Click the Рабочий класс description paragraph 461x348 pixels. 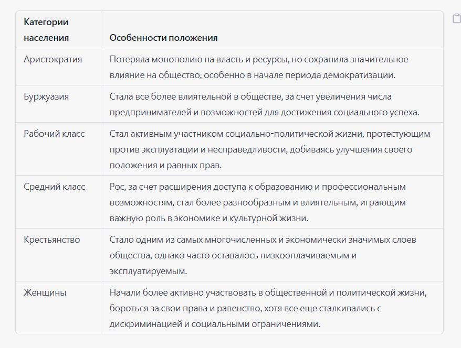tap(269, 149)
